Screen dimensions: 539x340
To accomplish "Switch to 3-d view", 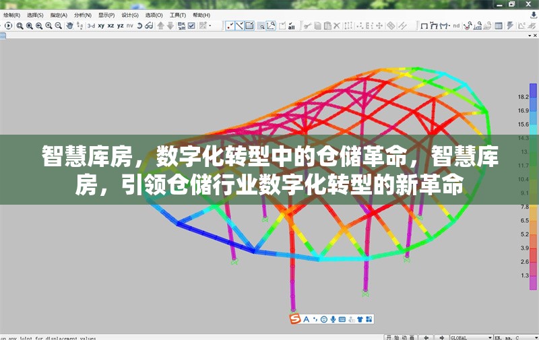I will [x=91, y=26].
